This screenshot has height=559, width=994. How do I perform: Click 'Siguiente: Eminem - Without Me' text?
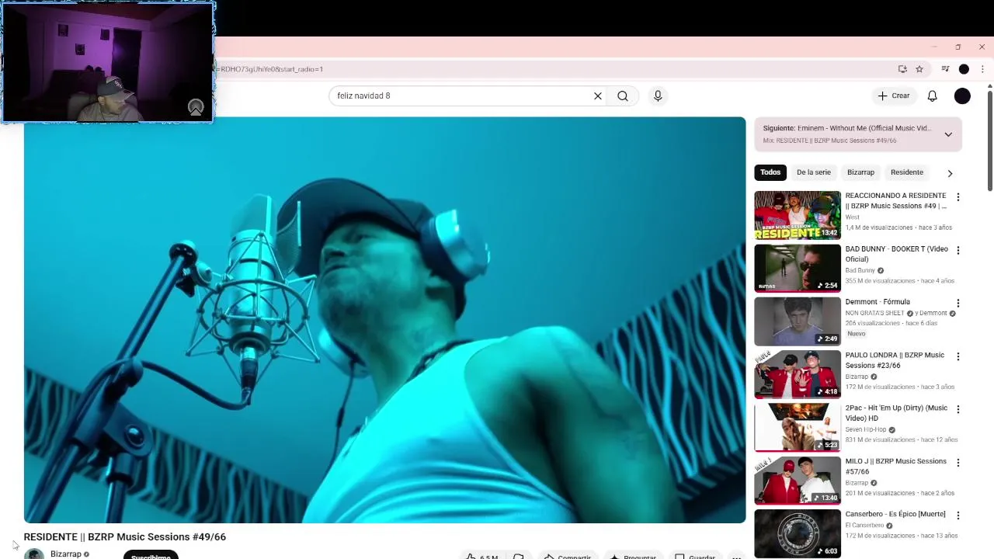tap(846, 128)
